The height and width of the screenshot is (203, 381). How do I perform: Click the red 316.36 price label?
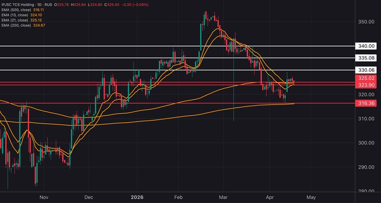(366, 103)
